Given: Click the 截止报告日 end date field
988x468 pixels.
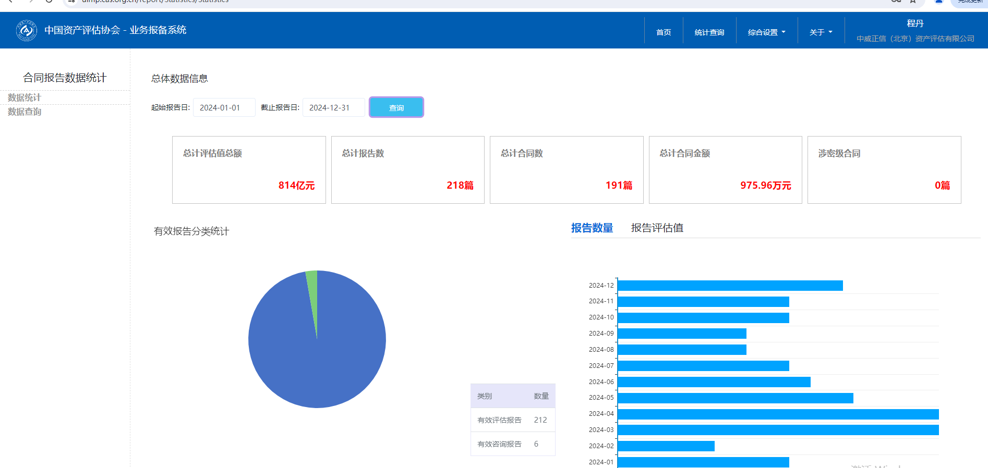Looking at the screenshot, I should 333,108.
